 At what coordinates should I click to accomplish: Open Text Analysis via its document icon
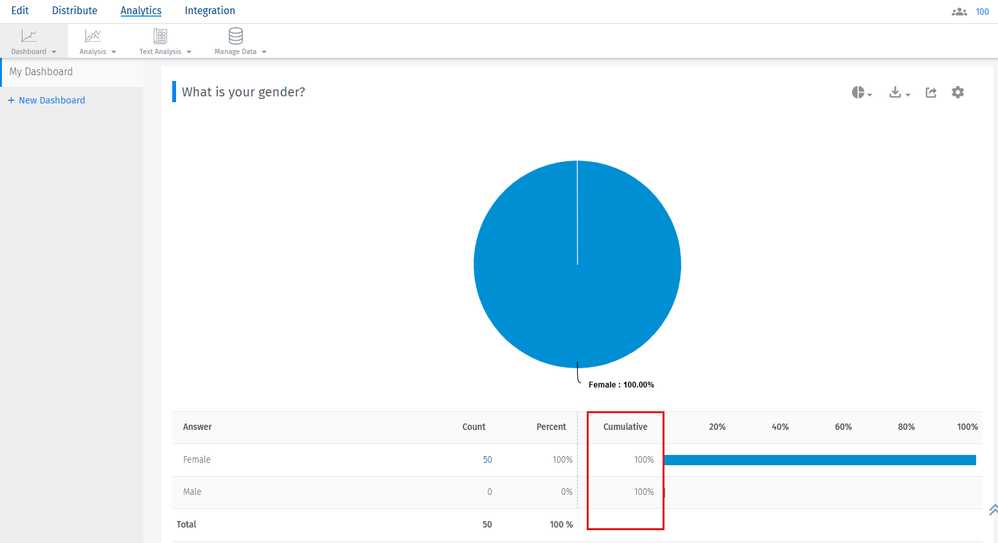160,36
